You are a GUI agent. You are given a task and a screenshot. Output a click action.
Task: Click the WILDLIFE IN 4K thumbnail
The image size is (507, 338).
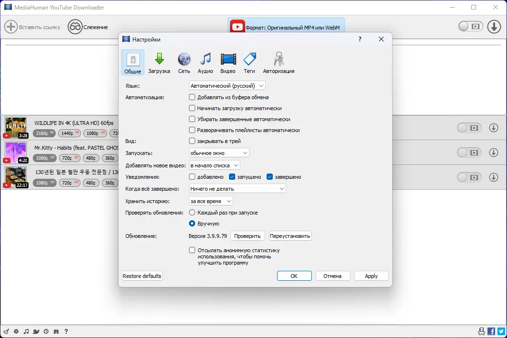coord(16,128)
